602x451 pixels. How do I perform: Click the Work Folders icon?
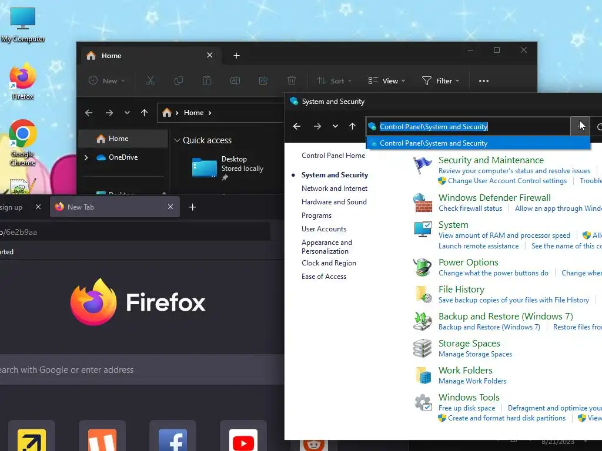pyautogui.click(x=423, y=375)
